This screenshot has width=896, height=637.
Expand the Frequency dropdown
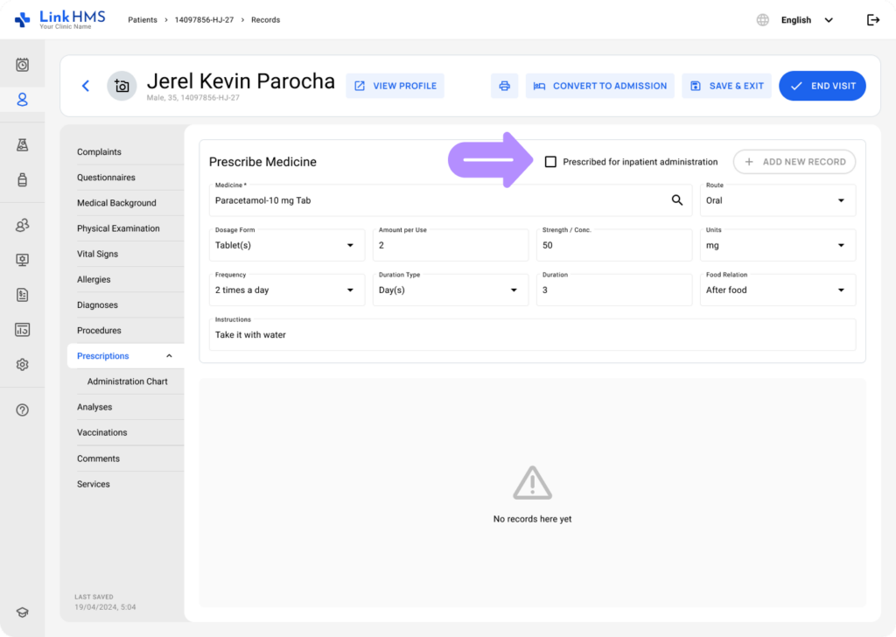[286, 290]
